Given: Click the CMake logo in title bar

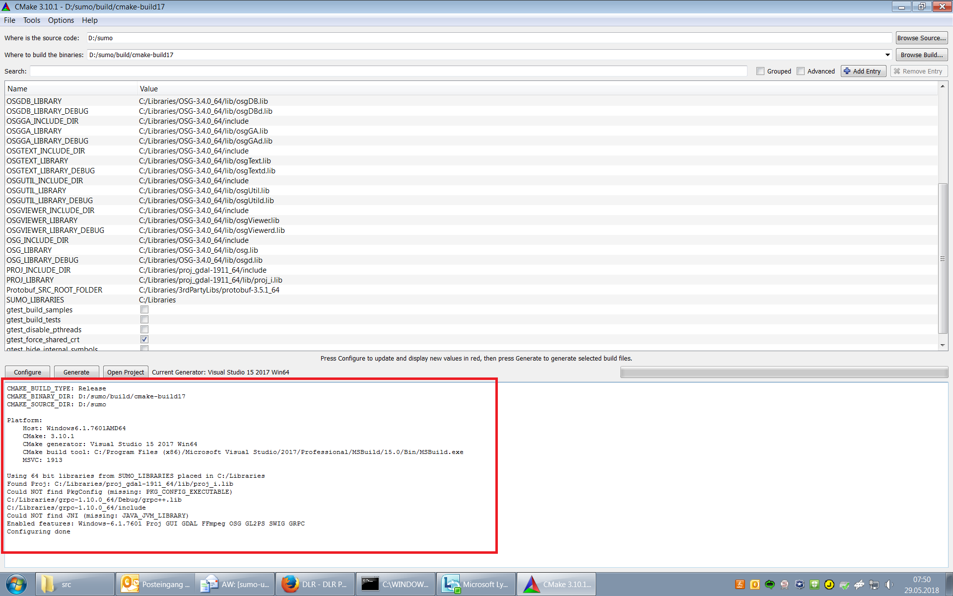Looking at the screenshot, I should pos(6,6).
